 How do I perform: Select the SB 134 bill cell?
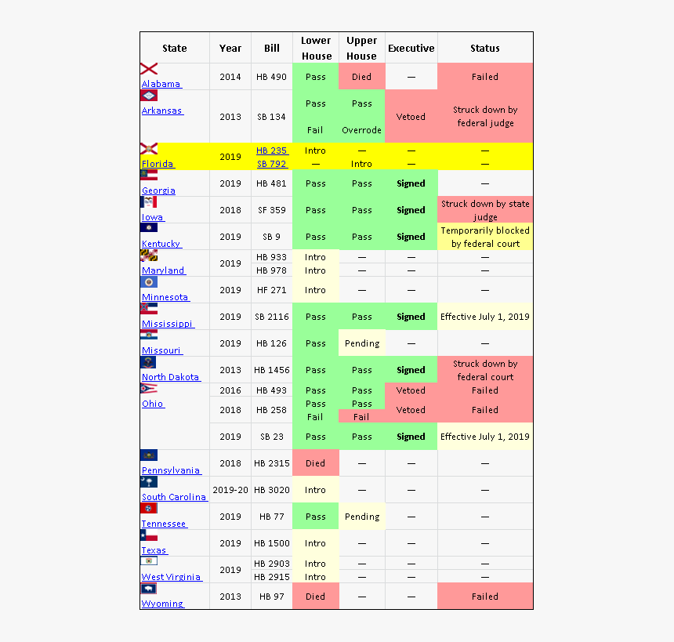(272, 117)
